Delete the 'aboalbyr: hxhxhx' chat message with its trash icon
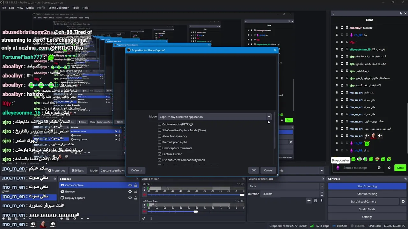The image size is (408, 229). click(x=337, y=28)
